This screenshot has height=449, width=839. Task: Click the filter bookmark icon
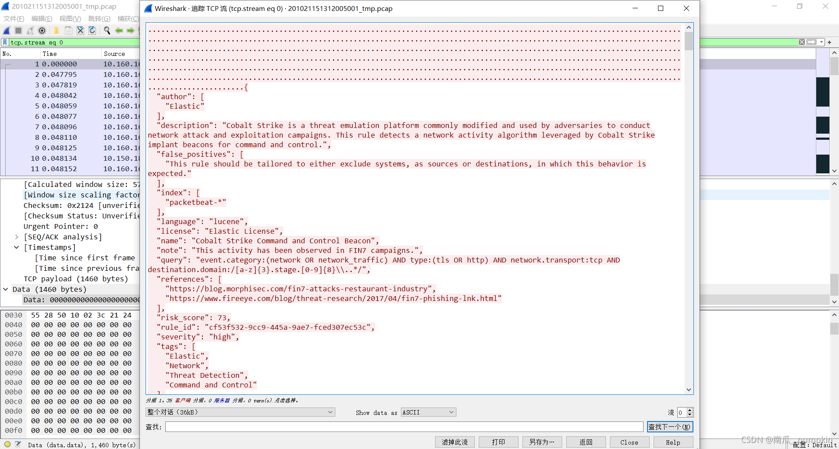[5, 42]
